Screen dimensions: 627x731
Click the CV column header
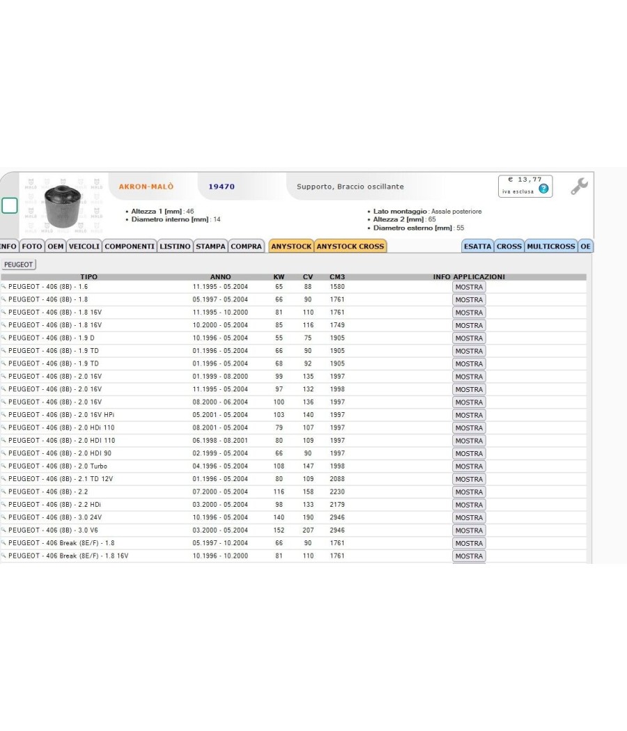coord(308,276)
